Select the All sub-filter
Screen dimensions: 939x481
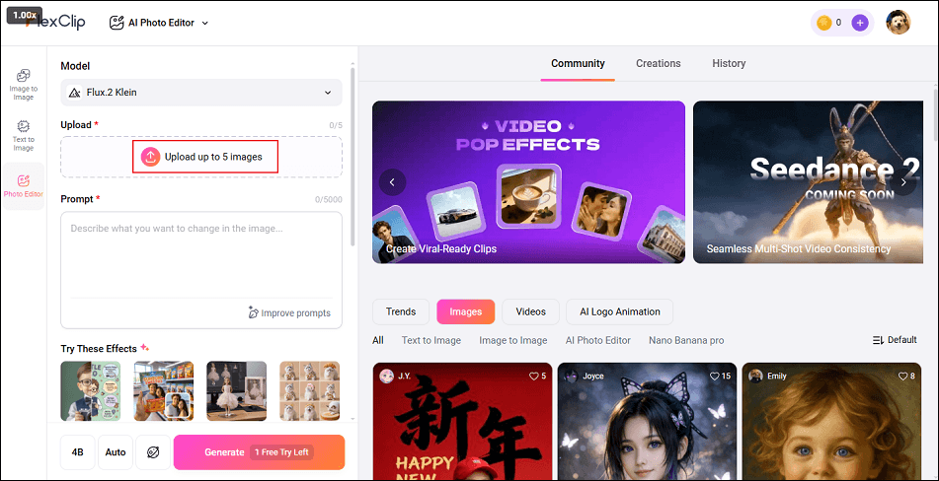click(x=378, y=340)
